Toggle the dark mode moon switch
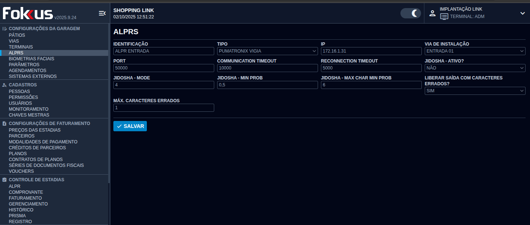 410,13
